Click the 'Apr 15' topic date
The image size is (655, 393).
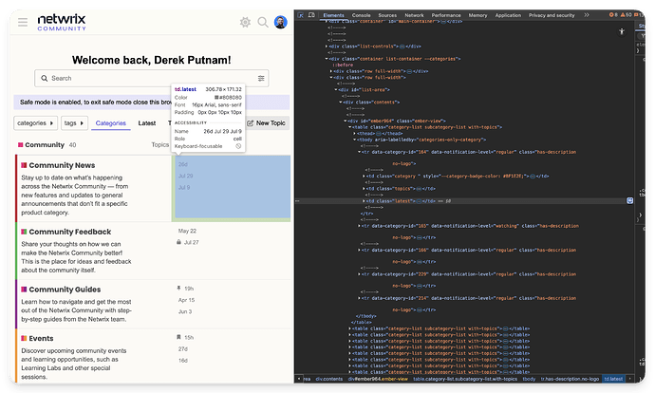click(x=186, y=300)
